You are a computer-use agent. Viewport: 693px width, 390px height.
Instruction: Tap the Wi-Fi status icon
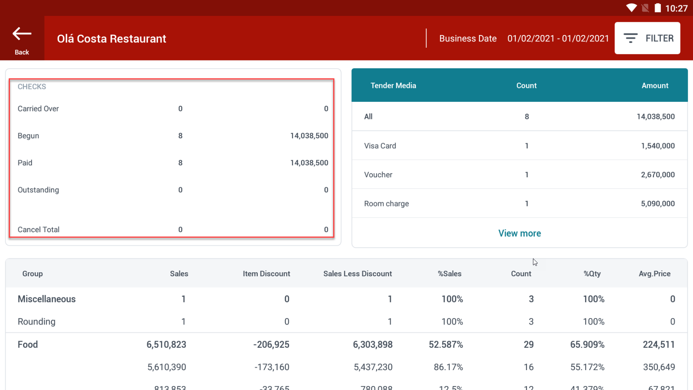pyautogui.click(x=631, y=8)
